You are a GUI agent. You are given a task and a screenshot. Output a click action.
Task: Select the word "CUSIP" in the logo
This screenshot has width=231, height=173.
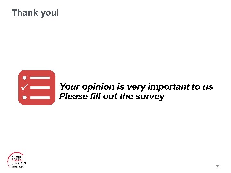tap(16, 157)
